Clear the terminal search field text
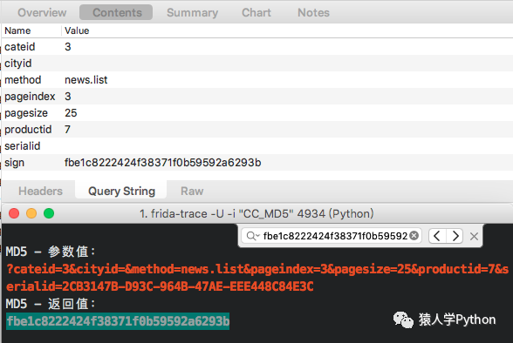This screenshot has width=513, height=343. coord(414,235)
